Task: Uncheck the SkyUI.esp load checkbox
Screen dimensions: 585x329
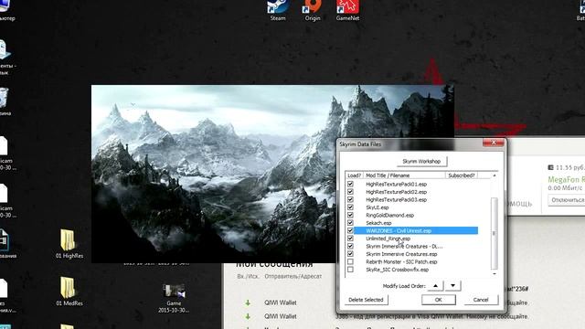Action: point(350,207)
